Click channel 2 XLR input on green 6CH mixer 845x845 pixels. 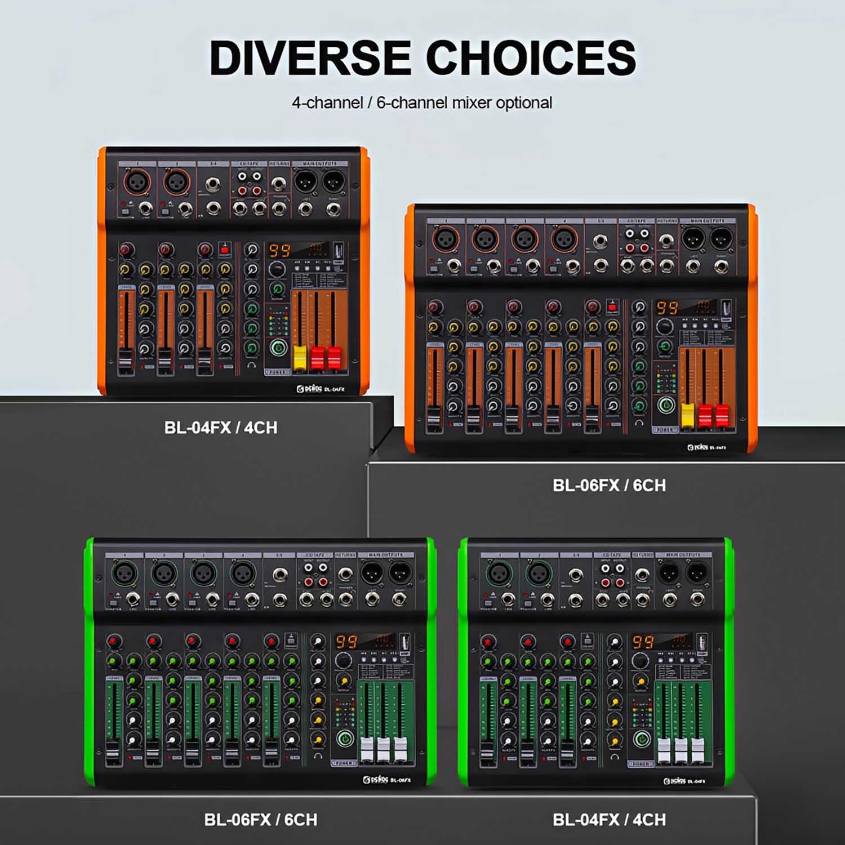click(164, 573)
